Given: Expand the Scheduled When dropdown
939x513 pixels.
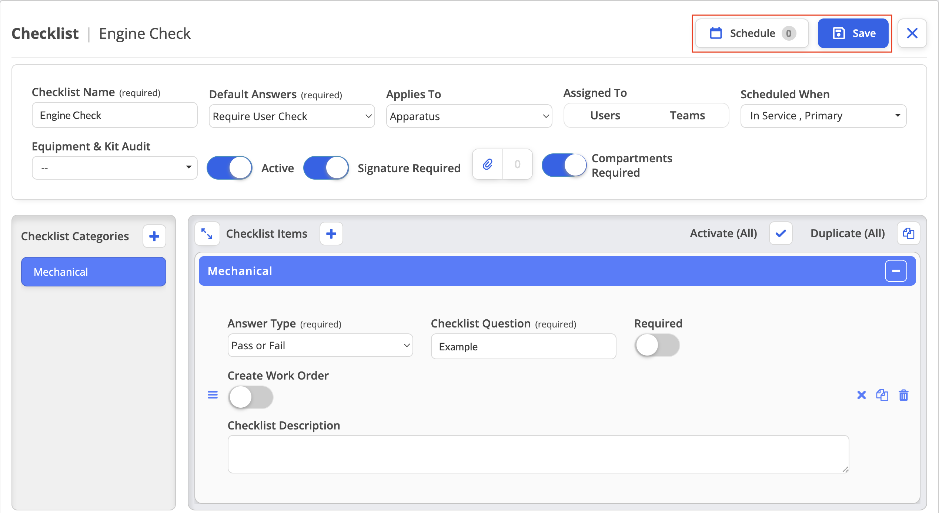Looking at the screenshot, I should 823,116.
